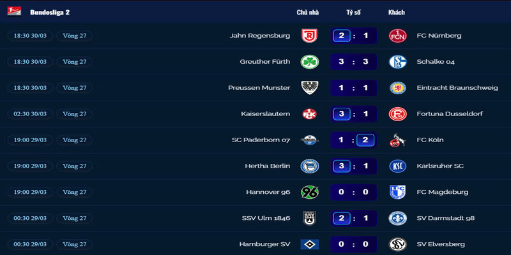Click the Hannover 96 club crest
511x255 pixels.
click(x=309, y=192)
